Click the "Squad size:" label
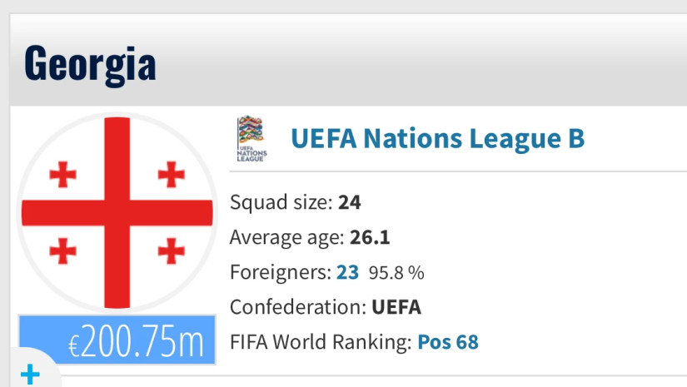The width and height of the screenshot is (687, 387). tap(281, 202)
